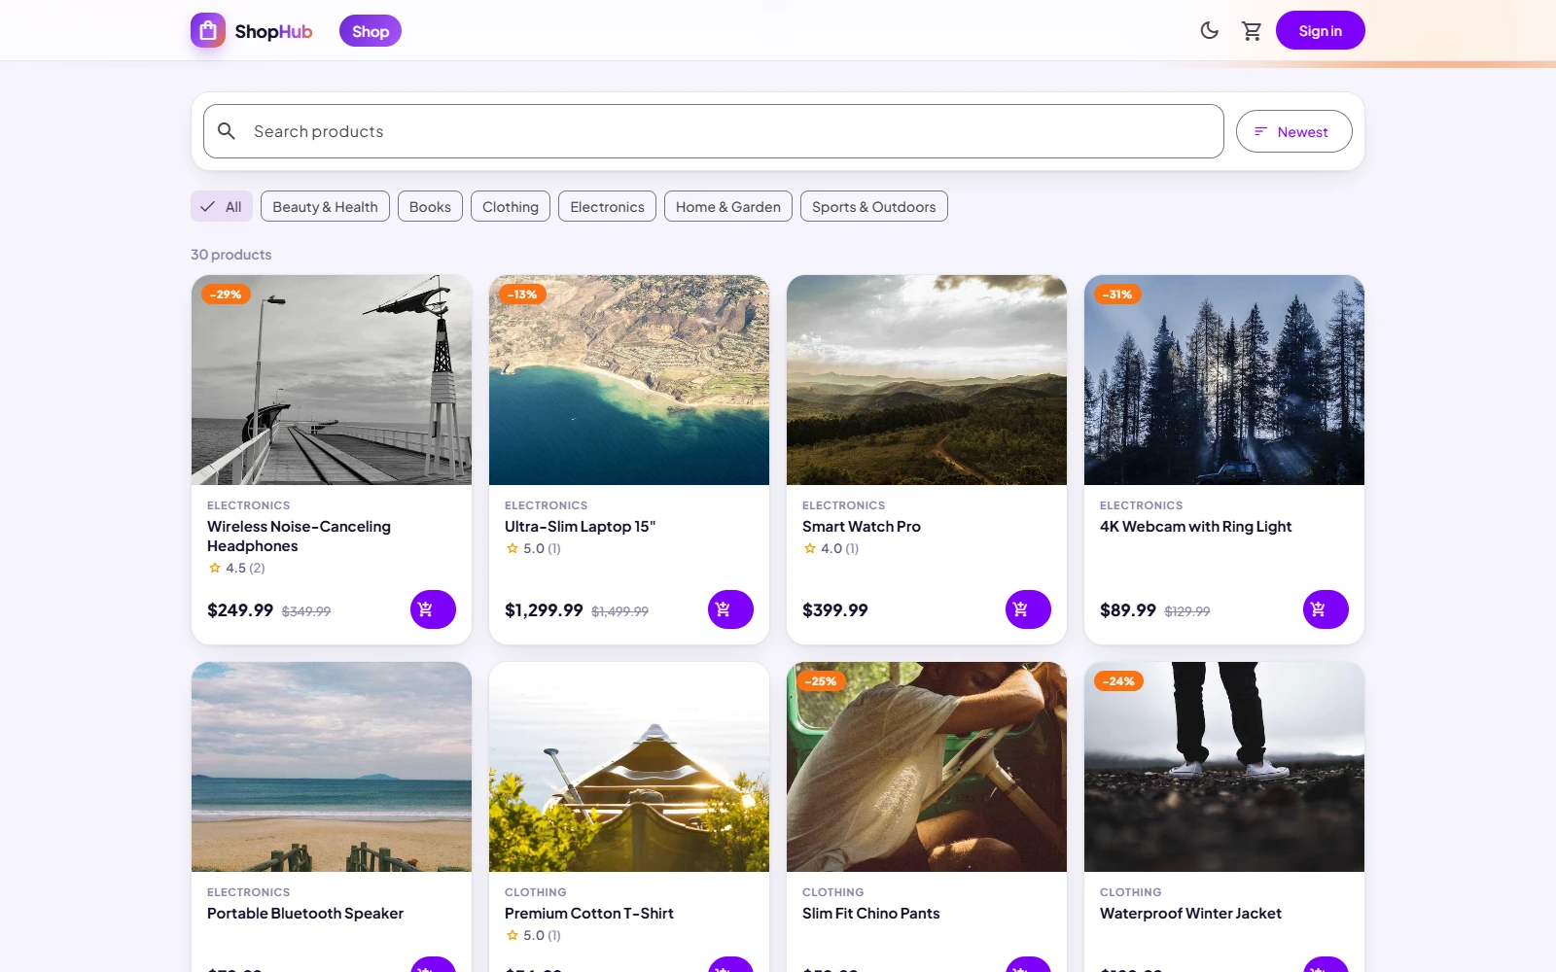Screen dimensions: 1556x972
Task: Click the struck-through $129.99 original price
Action: [x=1187, y=611]
